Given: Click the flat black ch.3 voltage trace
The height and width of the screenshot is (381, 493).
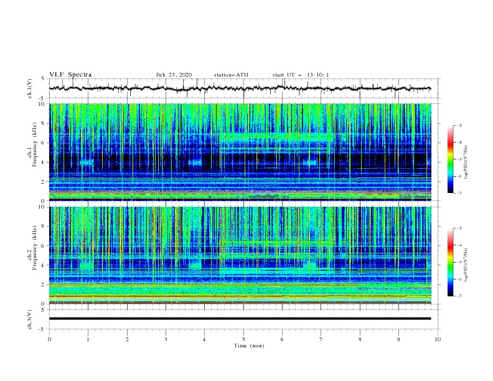Looking at the screenshot, I should (x=240, y=319).
